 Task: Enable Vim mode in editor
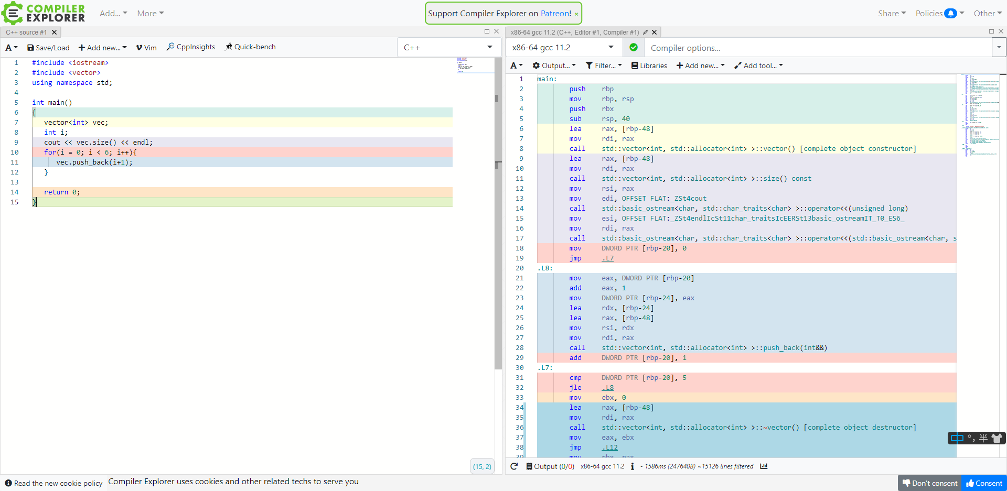[146, 48]
